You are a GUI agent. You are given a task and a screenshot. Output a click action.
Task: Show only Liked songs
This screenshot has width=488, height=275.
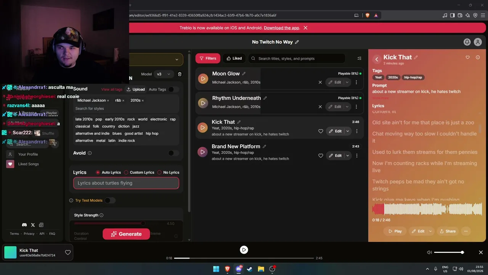[234, 58]
